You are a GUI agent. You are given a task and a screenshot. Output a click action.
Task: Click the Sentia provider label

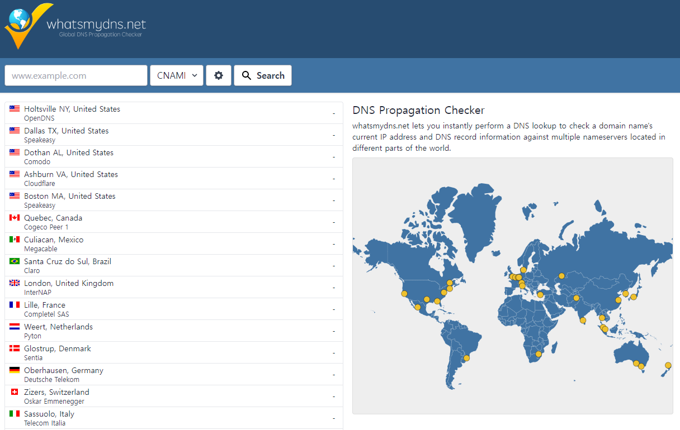click(34, 358)
